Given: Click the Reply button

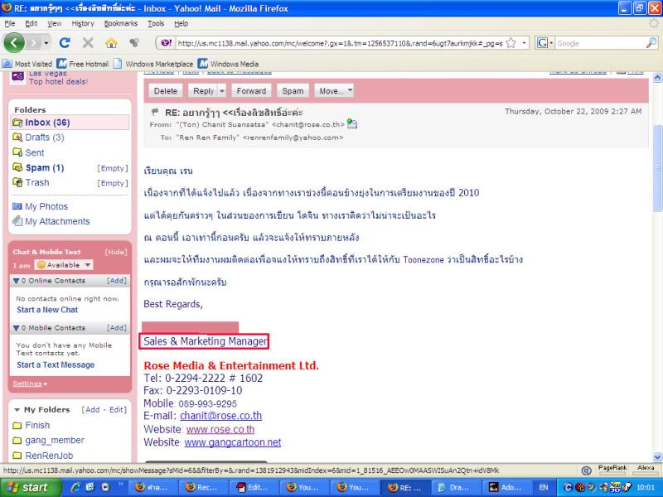Looking at the screenshot, I should tap(203, 90).
